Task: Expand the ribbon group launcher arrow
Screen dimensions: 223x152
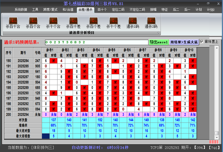Action: click(x=159, y=33)
